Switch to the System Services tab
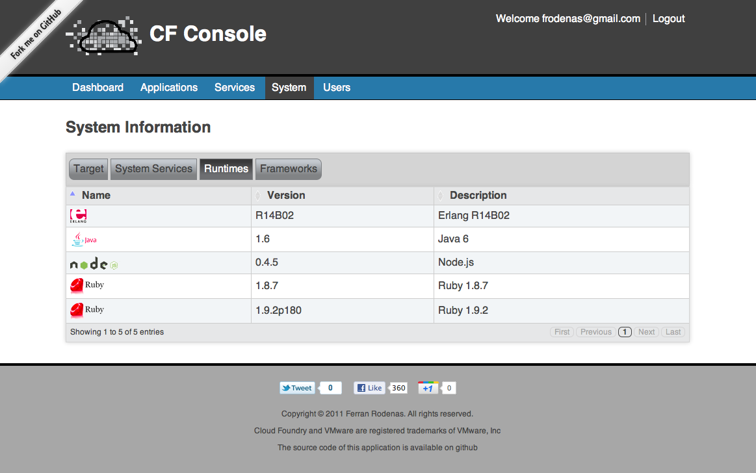Screen dimensions: 756x473 [153, 169]
